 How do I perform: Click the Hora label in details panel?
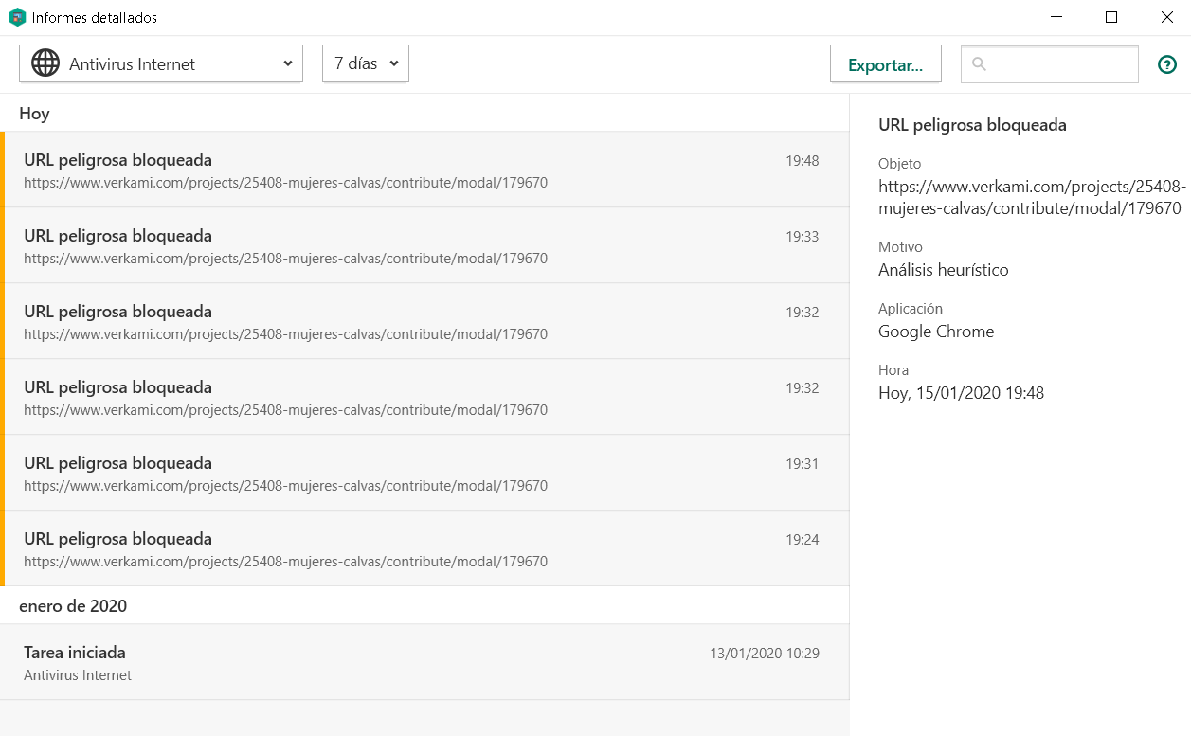[x=893, y=370]
